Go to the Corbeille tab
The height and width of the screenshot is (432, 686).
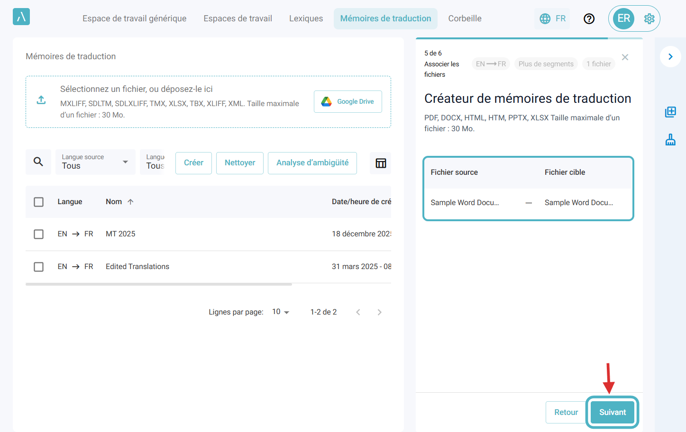(465, 18)
